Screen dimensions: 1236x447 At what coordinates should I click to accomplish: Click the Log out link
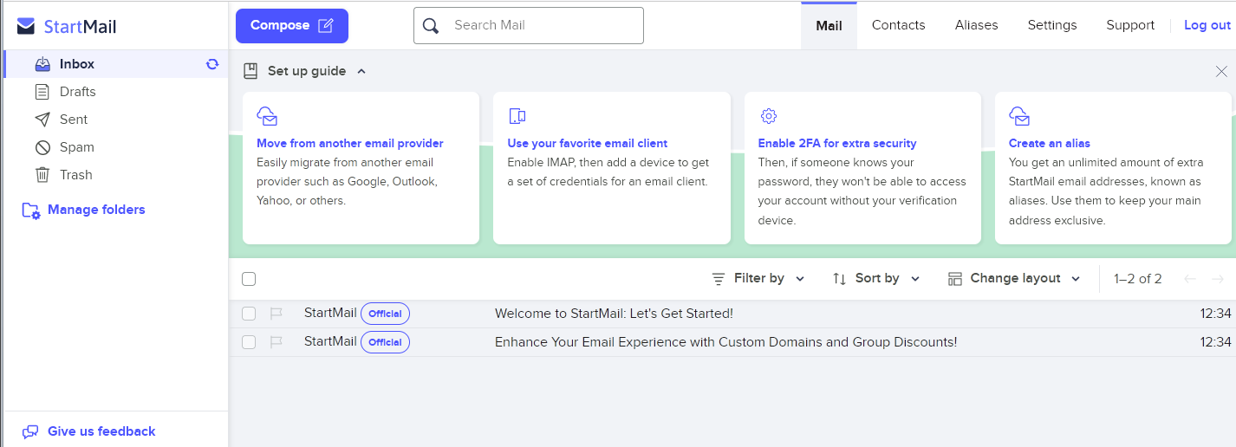[x=1207, y=25]
